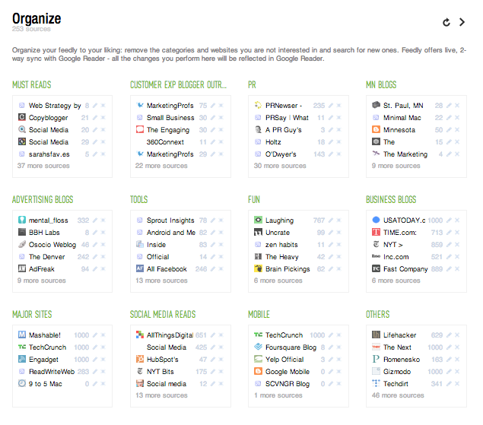
Task: Open the SOCIAL MEDIA READS category heading
Action: [x=163, y=315]
